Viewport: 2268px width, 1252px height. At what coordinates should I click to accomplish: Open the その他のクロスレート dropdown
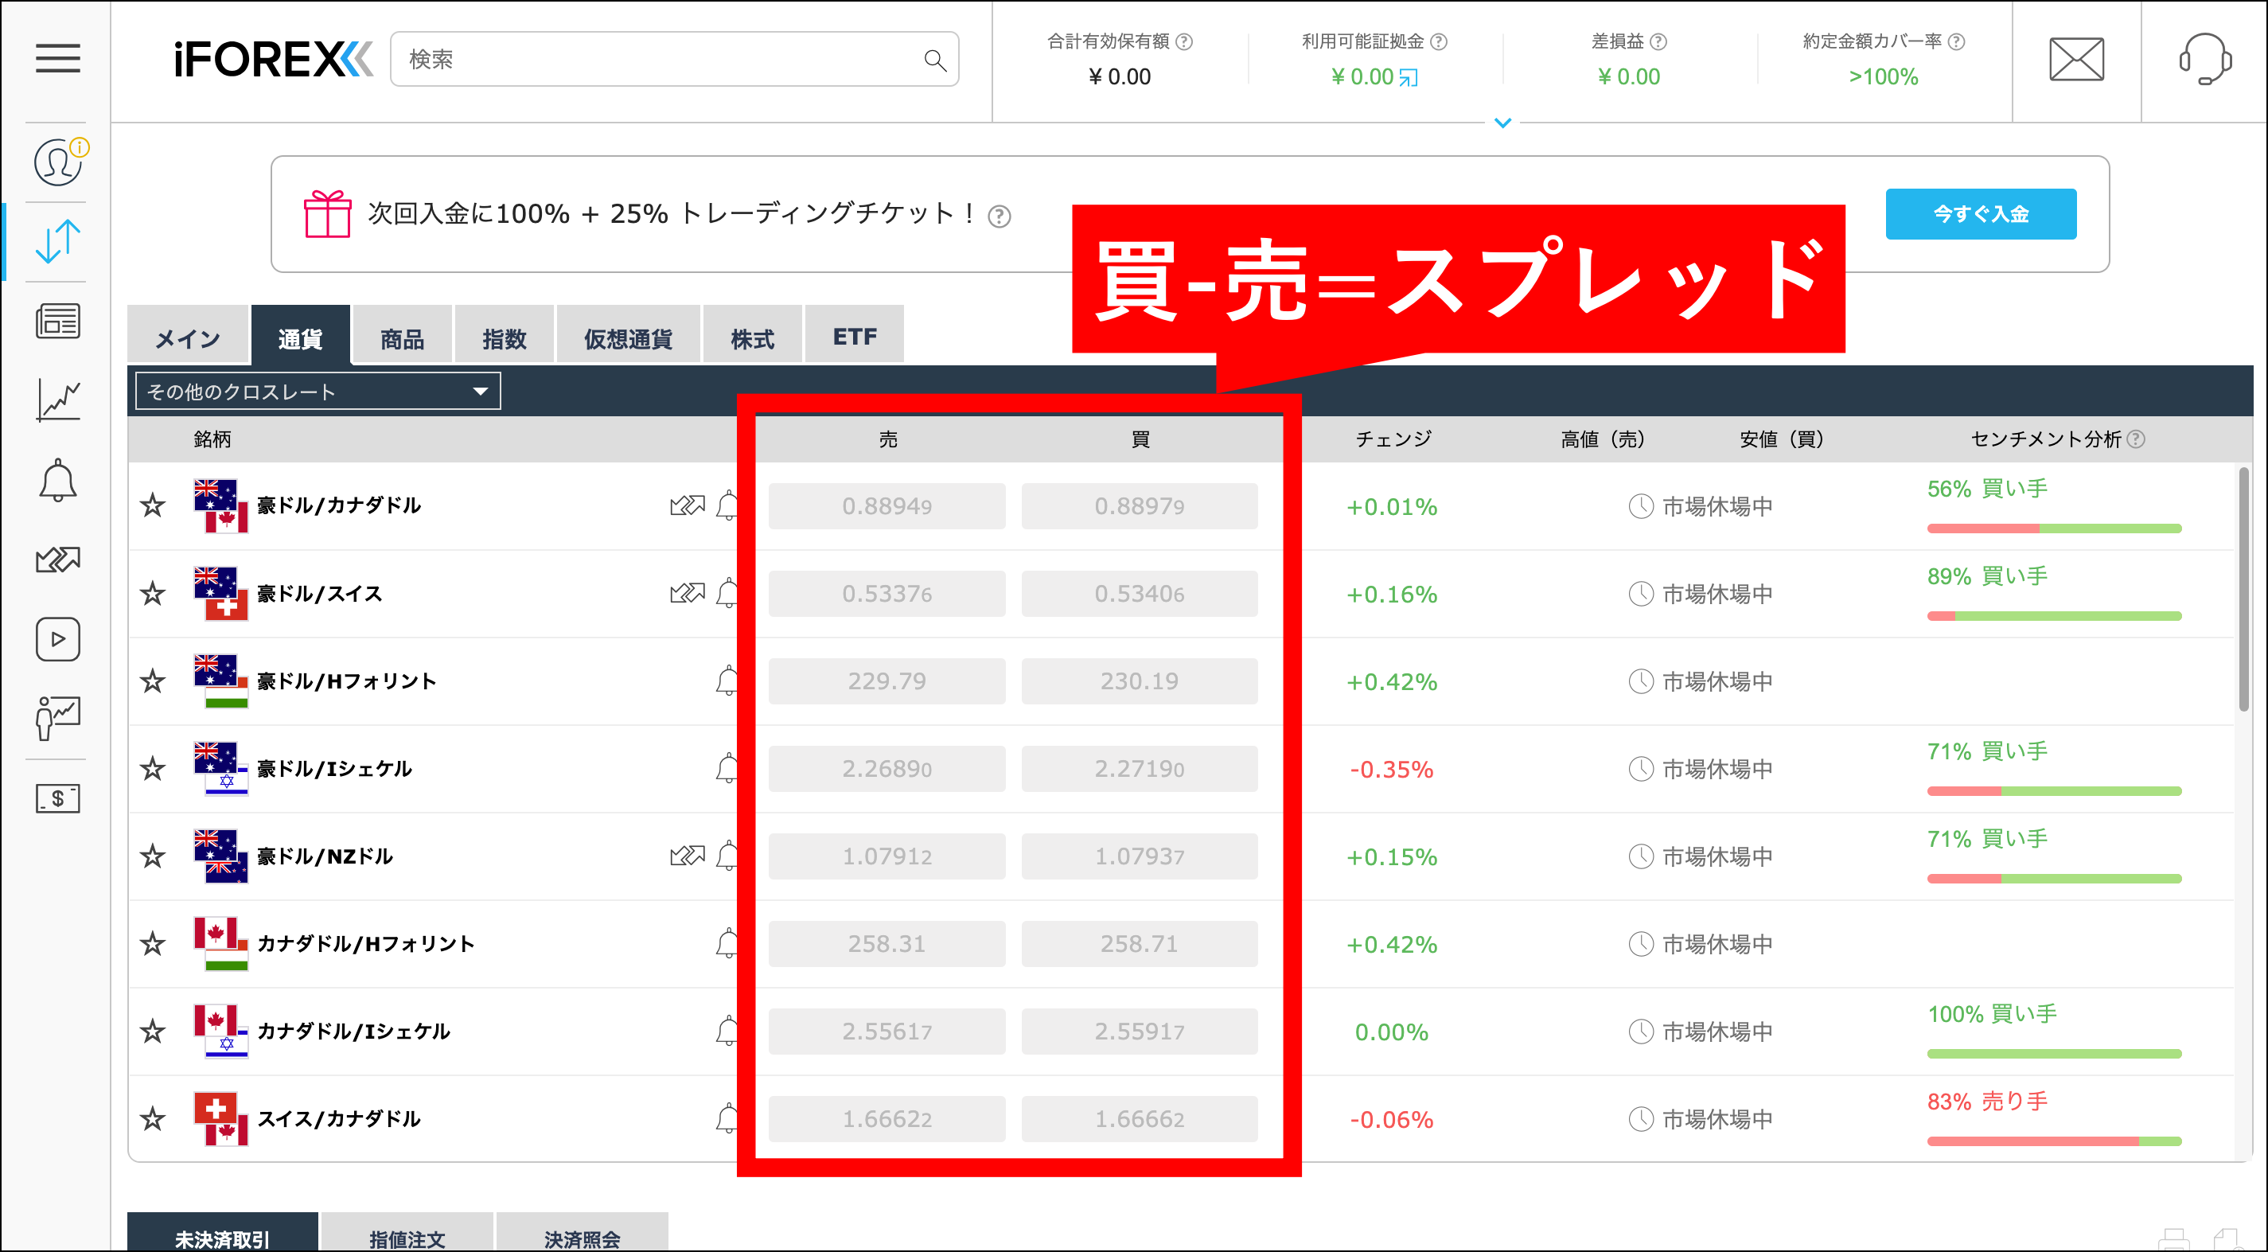[315, 390]
